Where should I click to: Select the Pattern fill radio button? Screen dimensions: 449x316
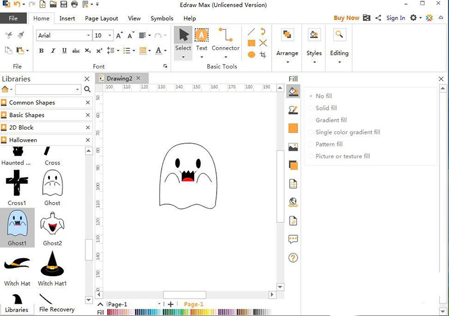click(311, 144)
